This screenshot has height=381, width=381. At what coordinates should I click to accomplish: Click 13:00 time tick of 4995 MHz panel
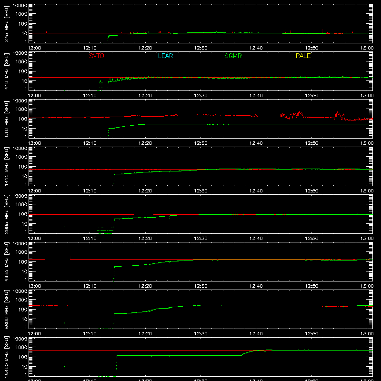click(x=367, y=286)
